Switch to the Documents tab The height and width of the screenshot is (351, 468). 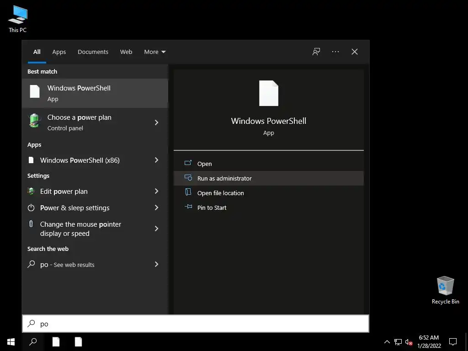click(93, 52)
